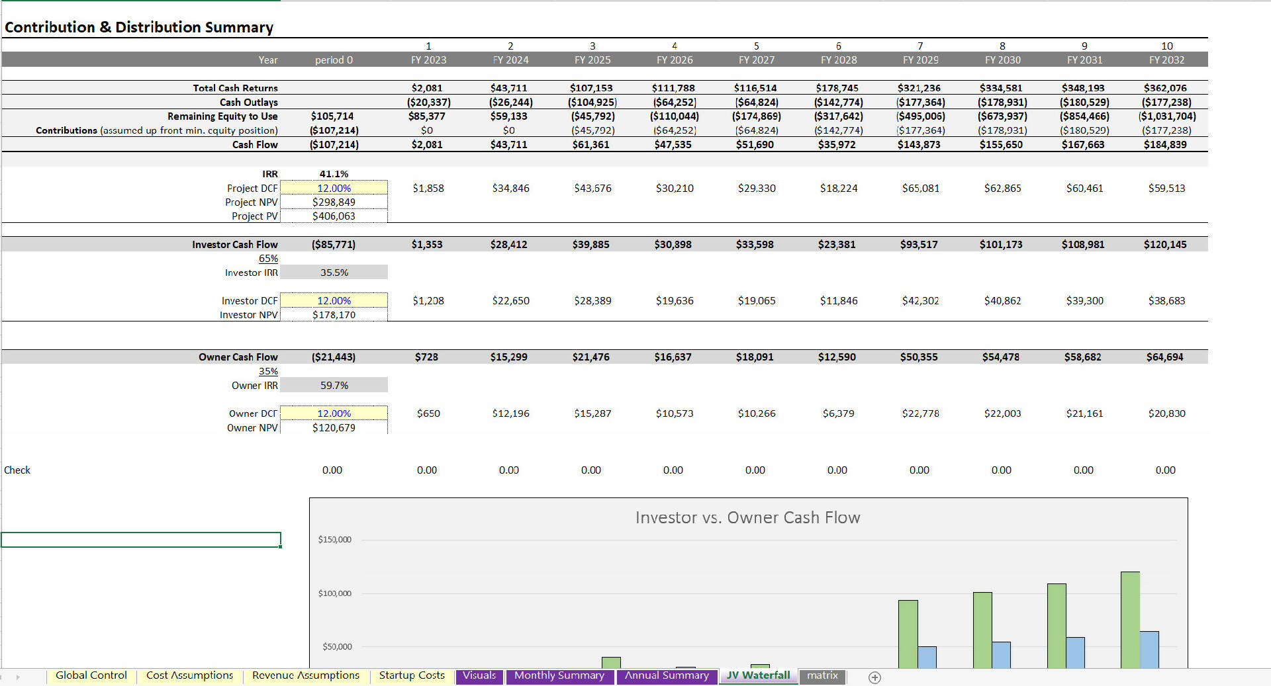Go to Startup Costs sheet tab
Image resolution: width=1271 pixels, height=686 pixels.
pyautogui.click(x=412, y=675)
